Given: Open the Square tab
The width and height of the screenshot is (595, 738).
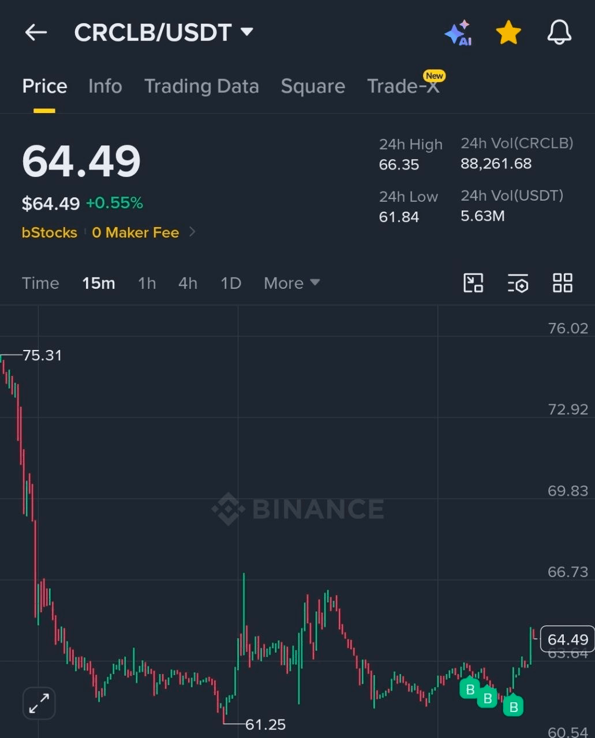Looking at the screenshot, I should pos(313,86).
